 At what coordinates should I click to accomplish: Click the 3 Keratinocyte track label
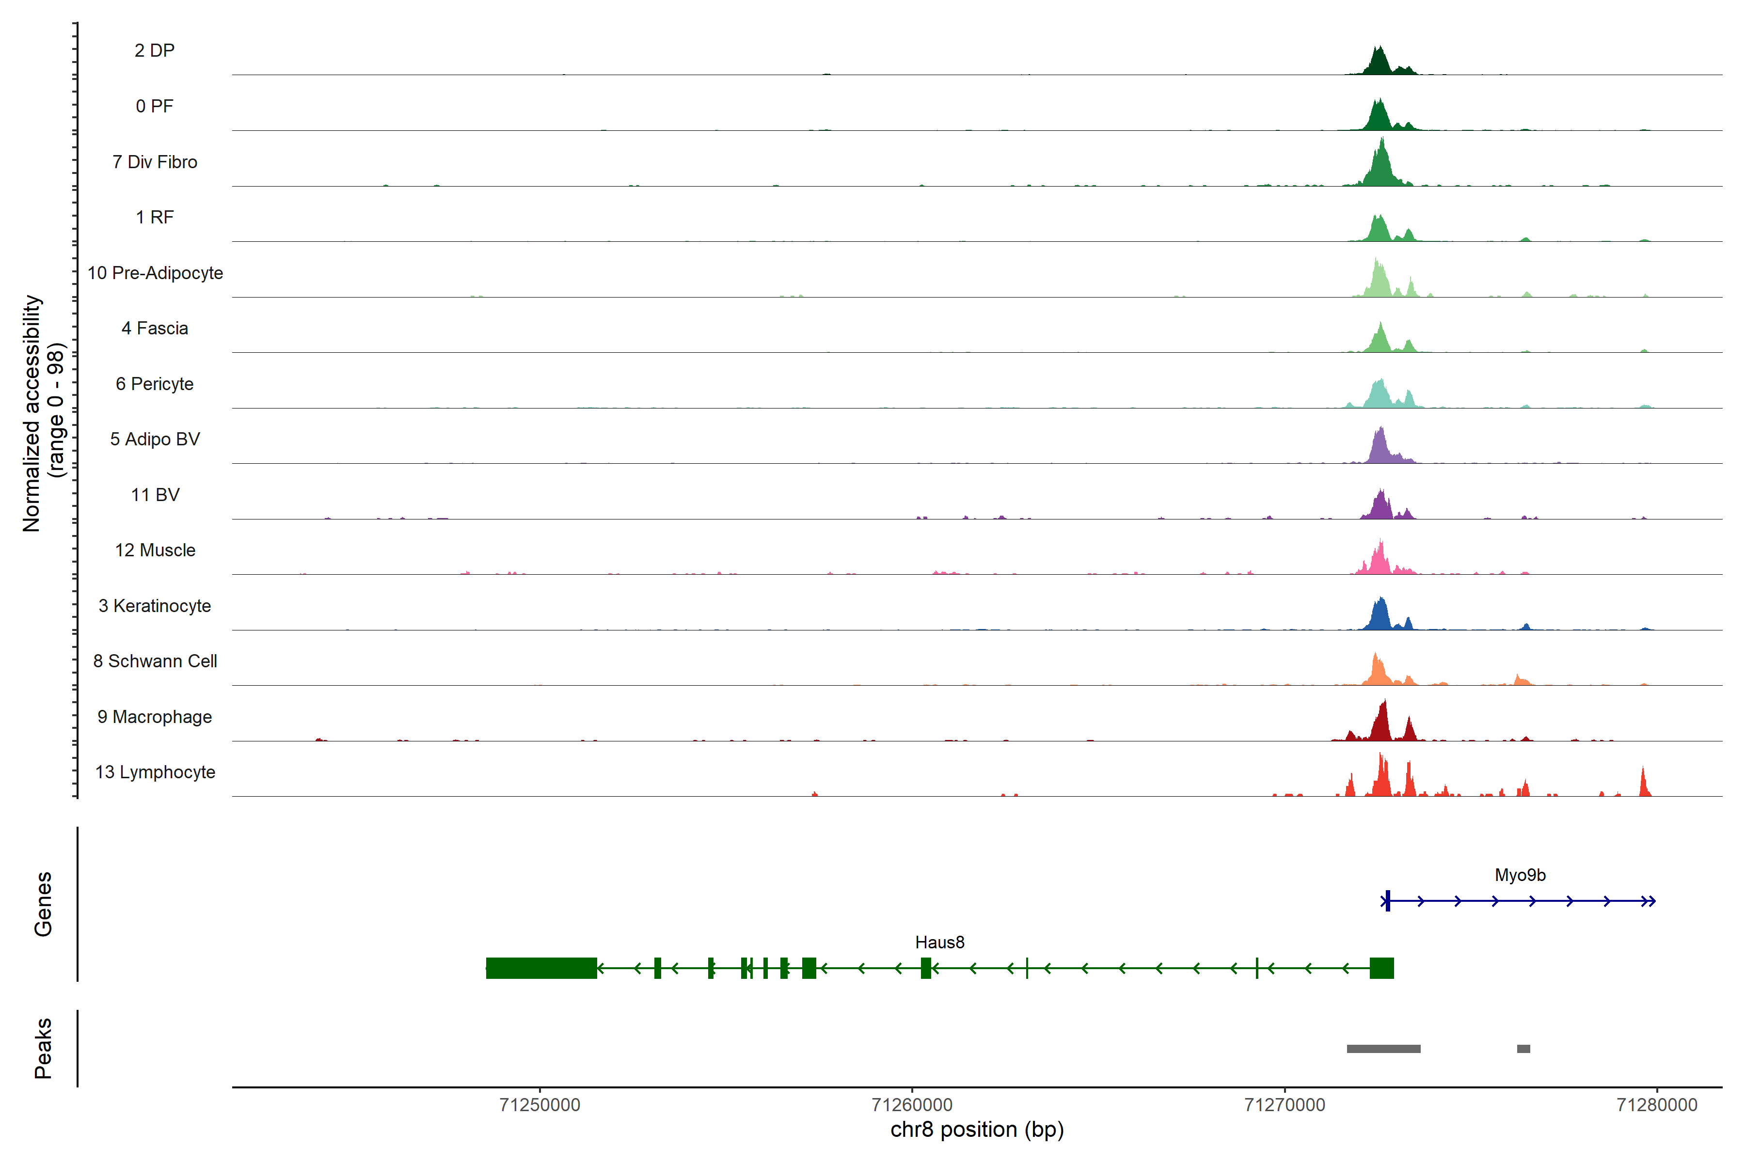click(x=154, y=606)
